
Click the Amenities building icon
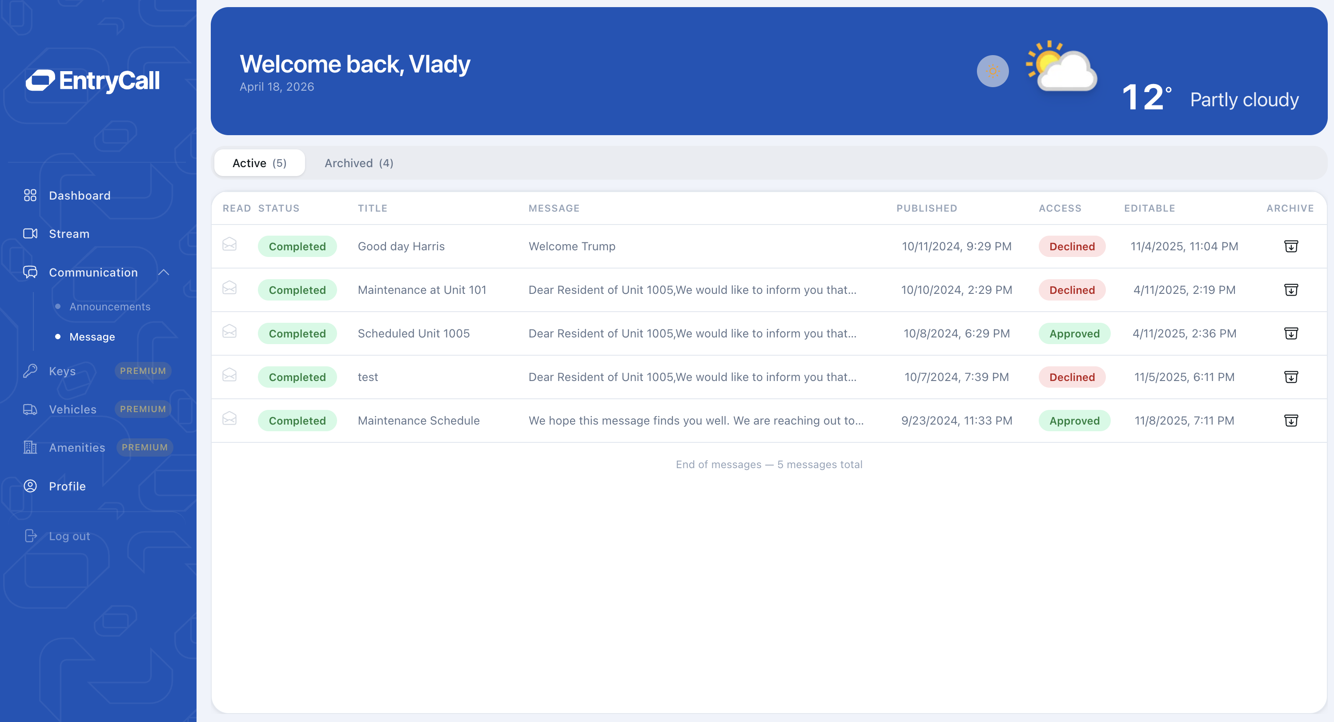point(30,447)
